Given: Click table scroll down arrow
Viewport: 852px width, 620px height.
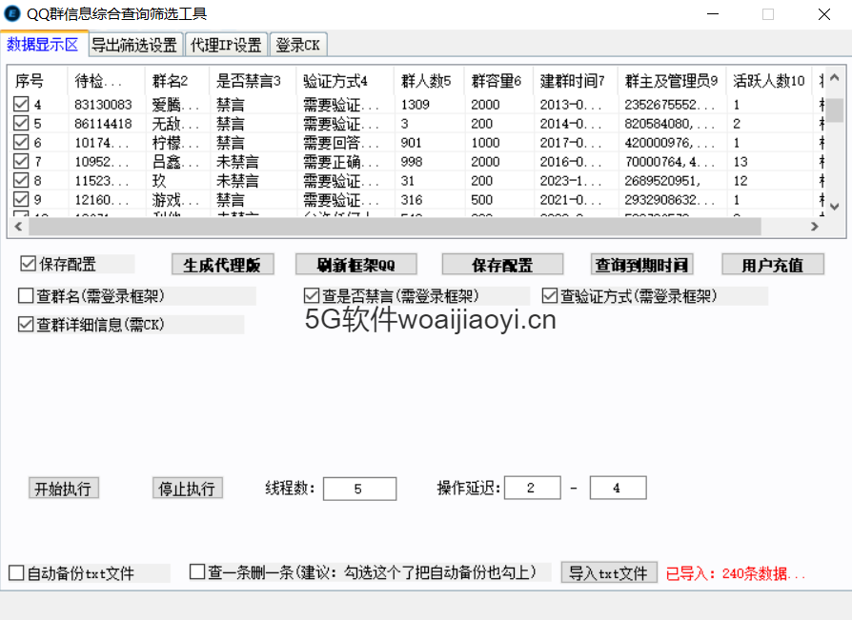Looking at the screenshot, I should tap(835, 207).
